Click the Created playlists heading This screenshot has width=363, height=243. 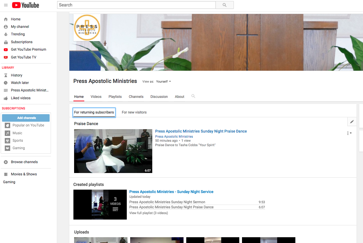[x=88, y=185]
